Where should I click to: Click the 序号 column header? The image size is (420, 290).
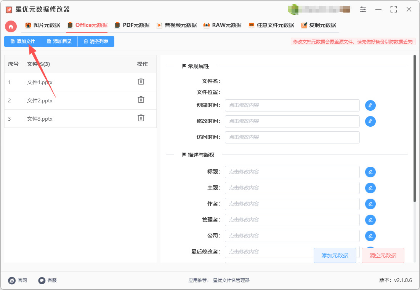tap(13, 64)
